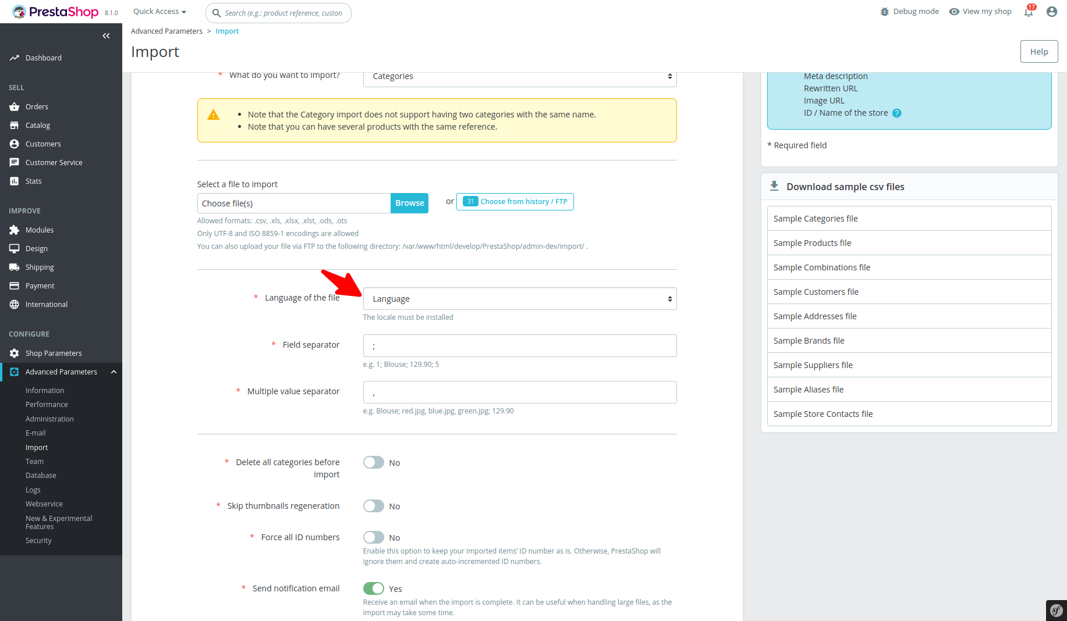The width and height of the screenshot is (1067, 621).
Task: Collapse the sidebar with the double chevron
Action: tap(106, 35)
